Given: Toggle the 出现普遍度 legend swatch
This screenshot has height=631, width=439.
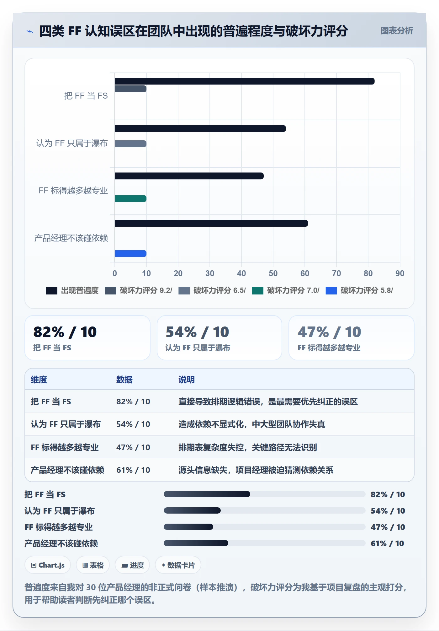Looking at the screenshot, I should (x=51, y=291).
